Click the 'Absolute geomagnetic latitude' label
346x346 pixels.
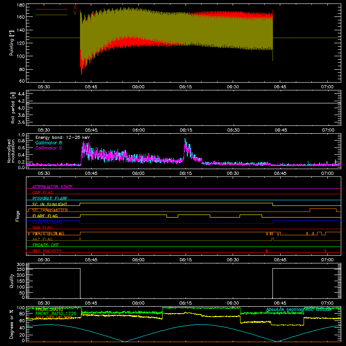(299, 309)
